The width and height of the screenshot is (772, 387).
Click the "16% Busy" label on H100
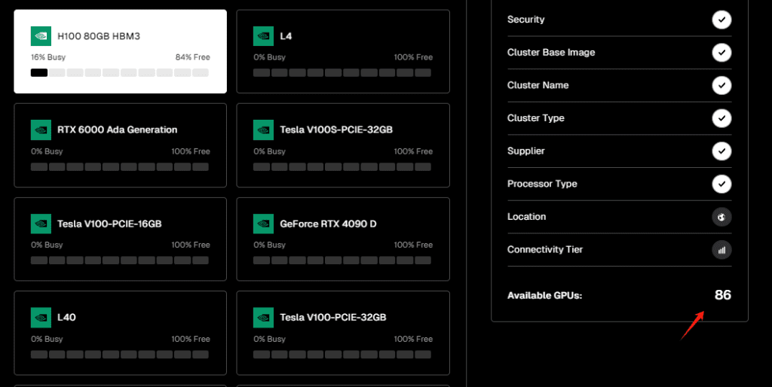(x=48, y=57)
